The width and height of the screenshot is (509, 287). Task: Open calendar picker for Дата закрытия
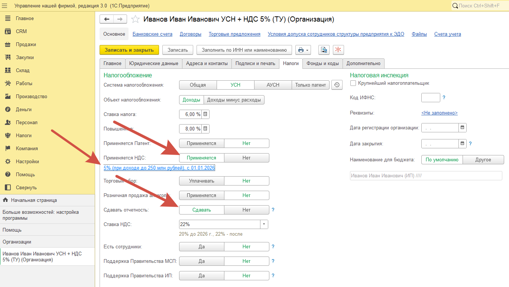[x=463, y=143]
